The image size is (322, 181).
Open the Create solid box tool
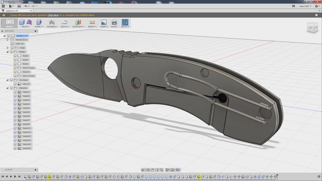tap(22, 22)
